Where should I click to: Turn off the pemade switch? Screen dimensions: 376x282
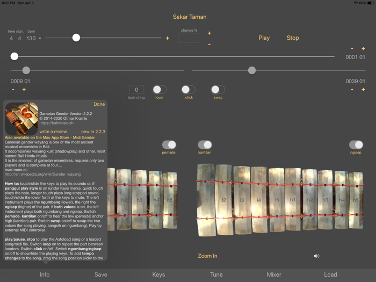pyautogui.click(x=169, y=144)
